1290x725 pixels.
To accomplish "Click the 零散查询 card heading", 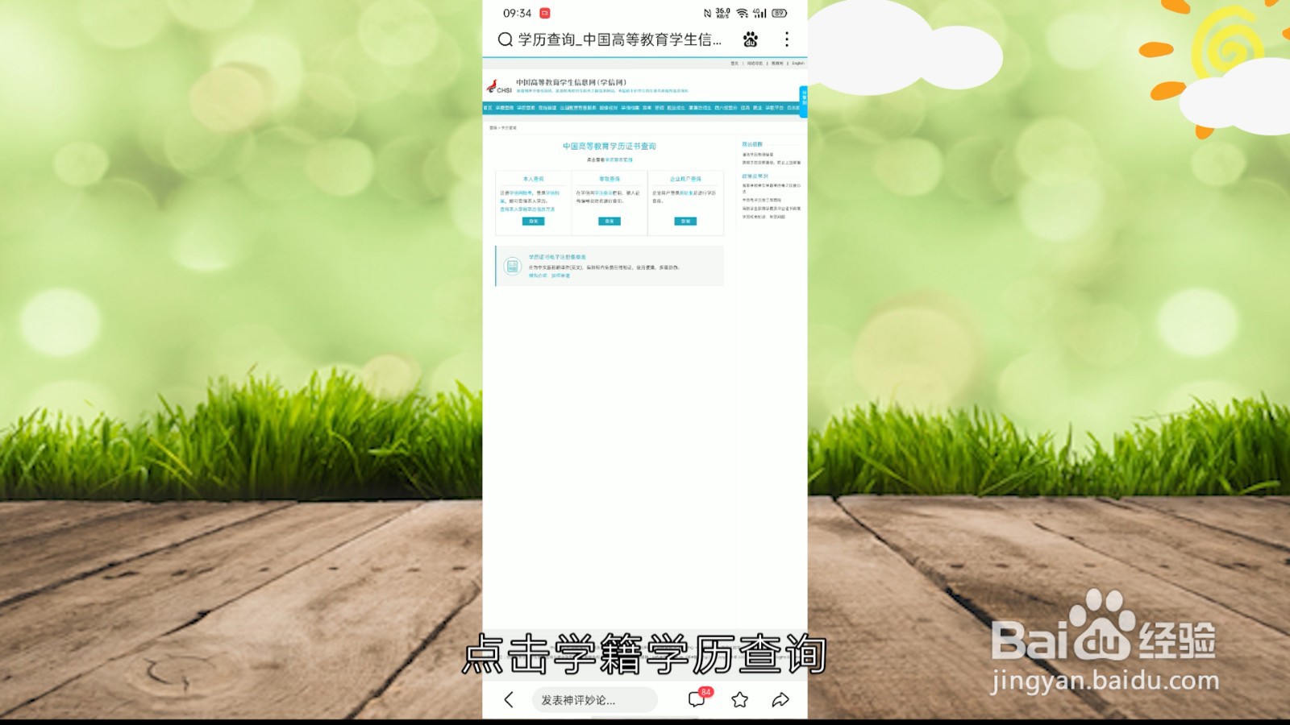I will click(x=610, y=179).
